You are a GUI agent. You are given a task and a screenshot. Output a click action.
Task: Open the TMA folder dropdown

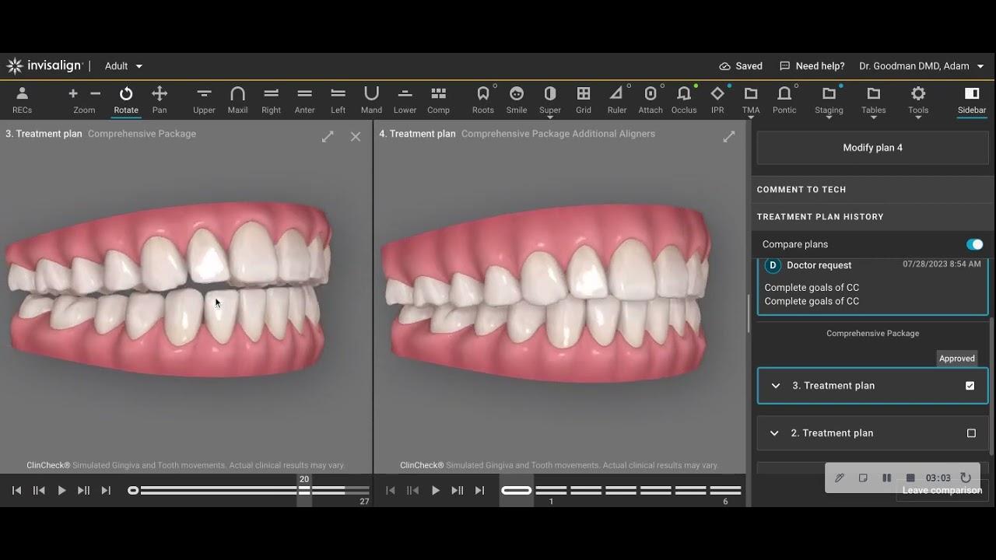[x=751, y=101]
